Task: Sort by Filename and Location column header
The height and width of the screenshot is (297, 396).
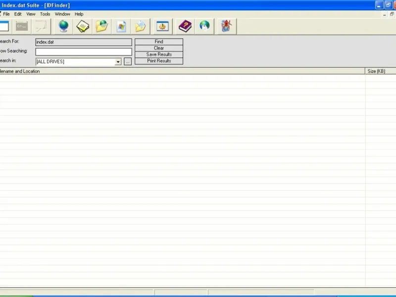Action: [x=182, y=71]
